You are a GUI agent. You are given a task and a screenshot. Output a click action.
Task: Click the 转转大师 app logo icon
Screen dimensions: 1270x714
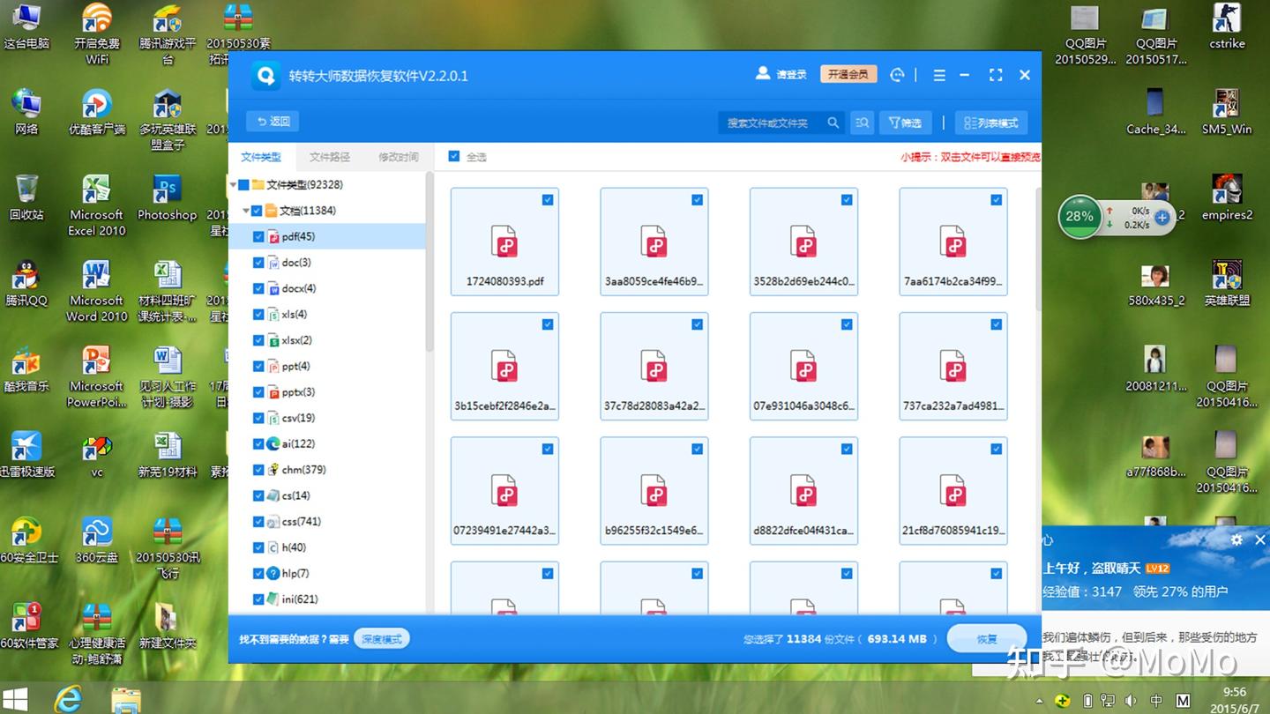(266, 76)
